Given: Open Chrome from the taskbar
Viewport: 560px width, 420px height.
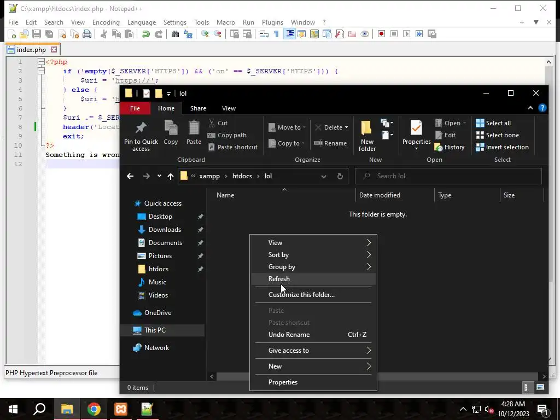Looking at the screenshot, I should coord(94,409).
